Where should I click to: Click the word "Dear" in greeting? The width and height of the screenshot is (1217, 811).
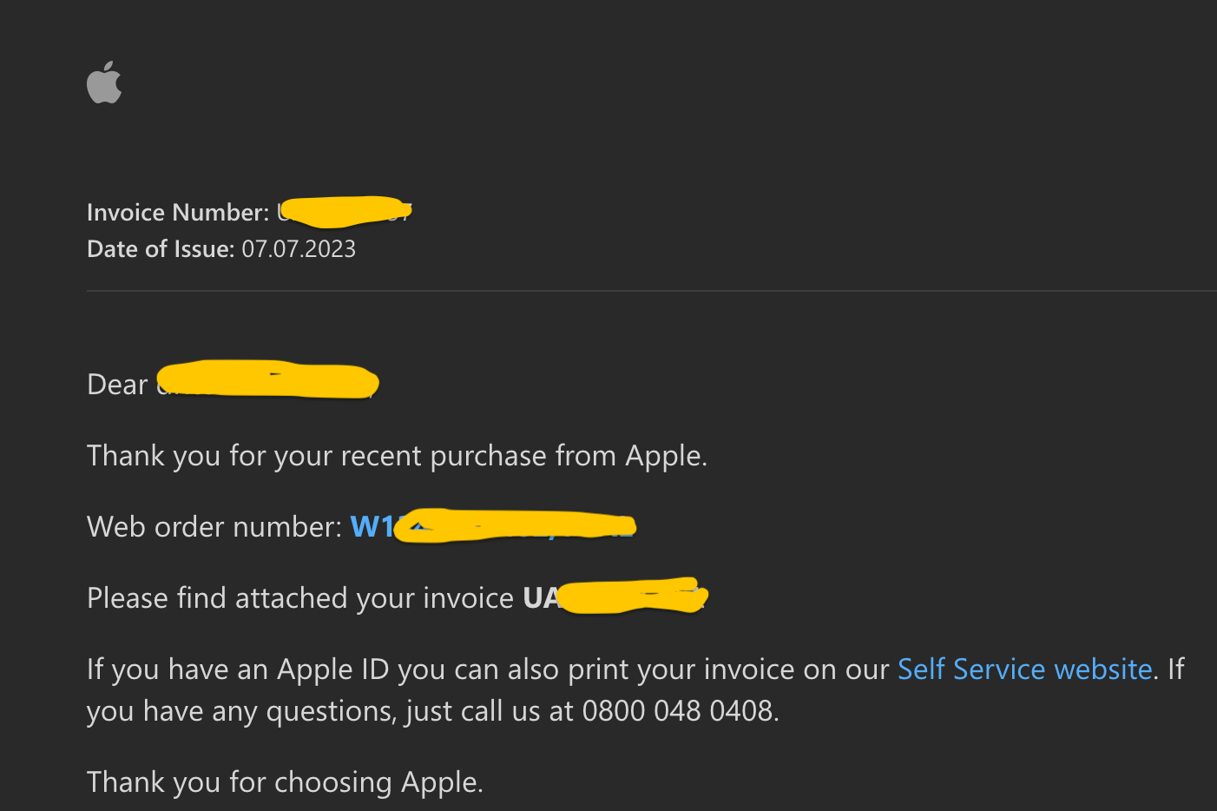coord(117,385)
